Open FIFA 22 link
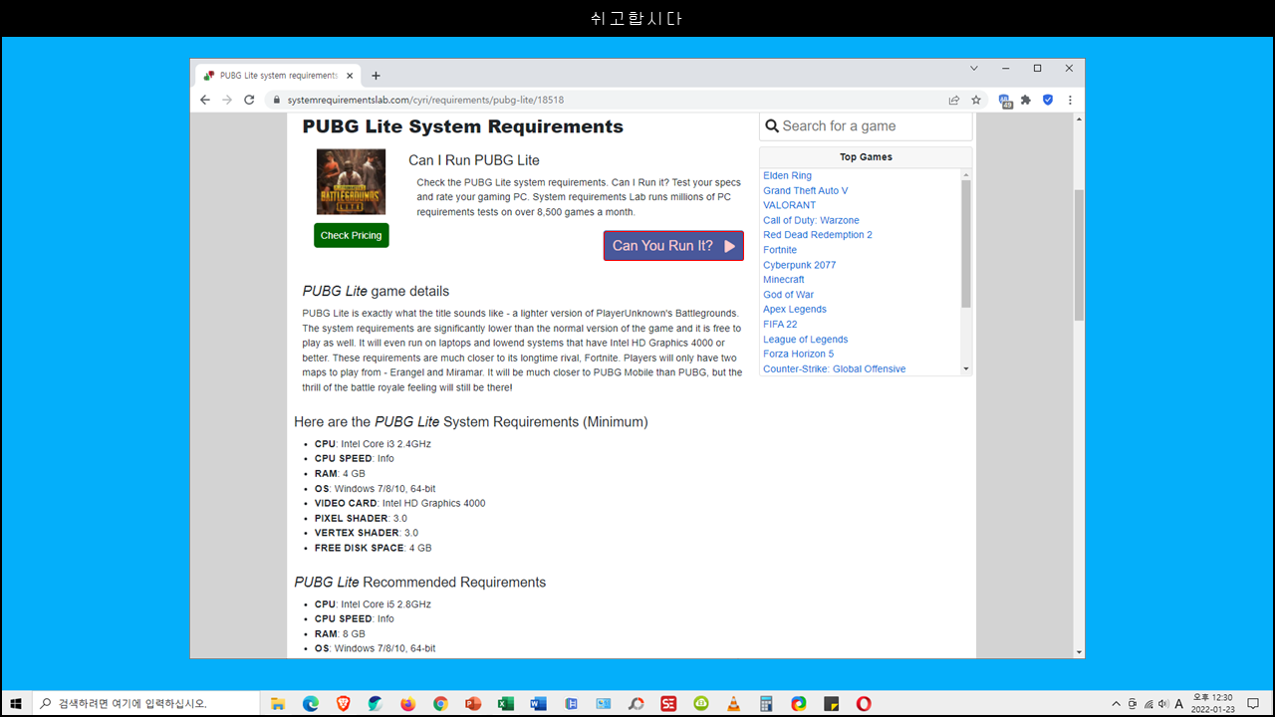This screenshot has width=1275, height=717. point(780,325)
